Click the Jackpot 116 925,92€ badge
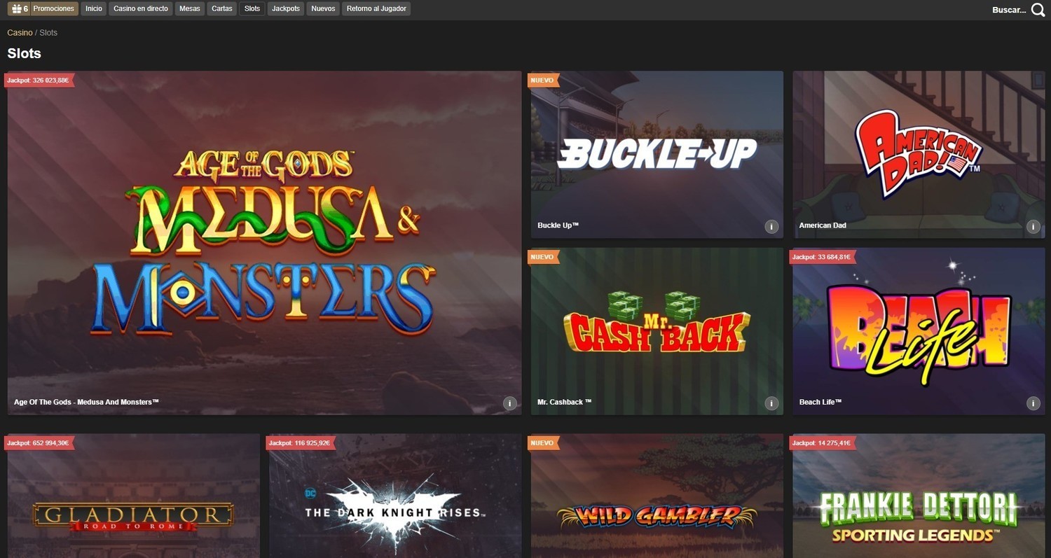Viewport: 1051px width, 558px height. pos(300,443)
